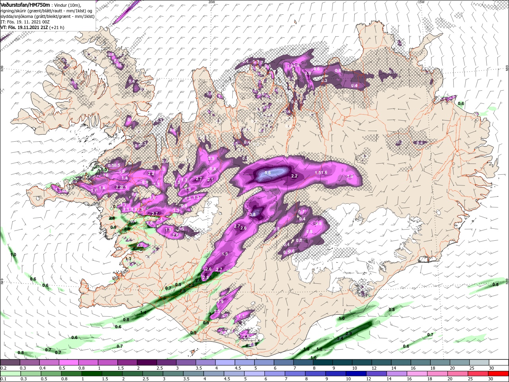Click the 20W longitude label
This screenshot has height=382, width=509.
click(x=212, y=2)
